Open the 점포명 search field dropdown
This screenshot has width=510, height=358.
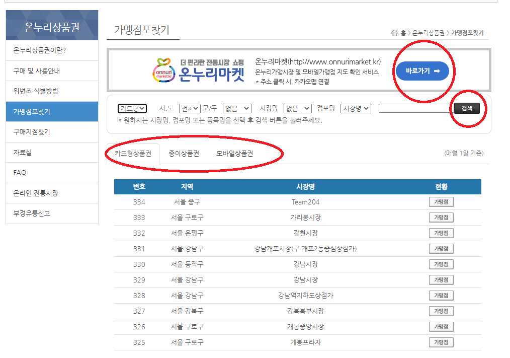pos(356,108)
